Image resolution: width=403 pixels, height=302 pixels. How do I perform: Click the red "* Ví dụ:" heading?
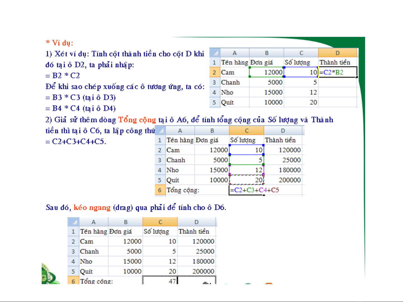60,43
